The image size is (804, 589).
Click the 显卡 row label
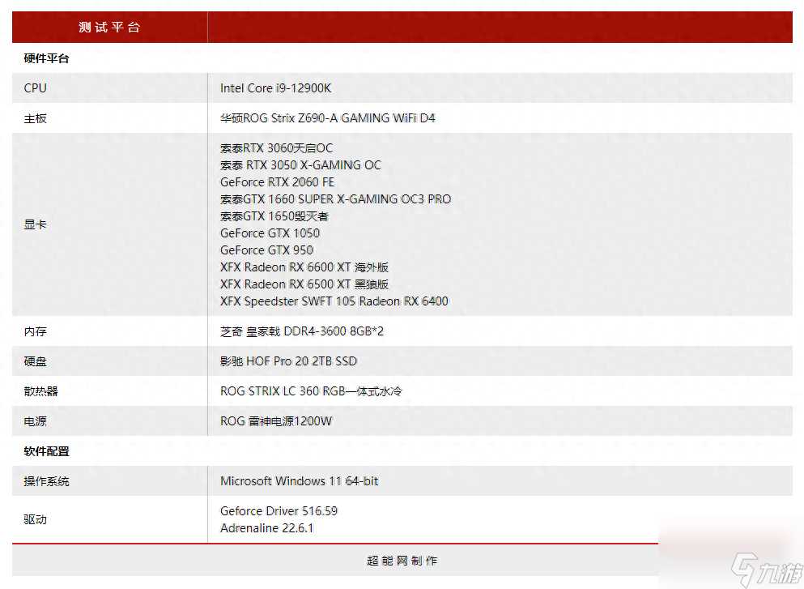tap(36, 224)
